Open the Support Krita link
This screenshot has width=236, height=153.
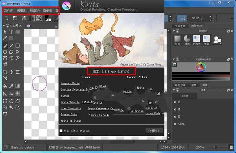tap(70, 83)
